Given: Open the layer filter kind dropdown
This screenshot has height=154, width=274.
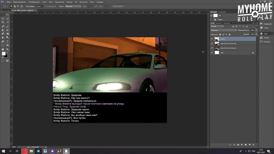Looking at the screenshot, I should coord(217,27).
